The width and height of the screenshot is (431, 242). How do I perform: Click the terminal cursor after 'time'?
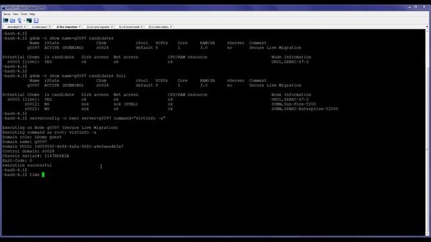click(43, 175)
